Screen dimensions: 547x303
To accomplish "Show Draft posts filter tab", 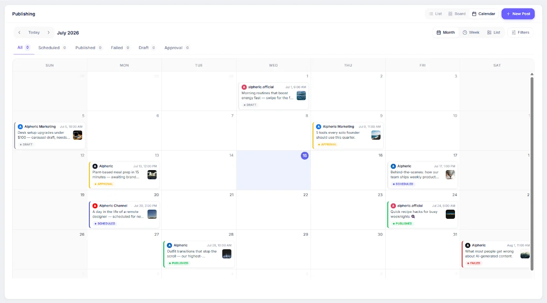I will 147,47.
